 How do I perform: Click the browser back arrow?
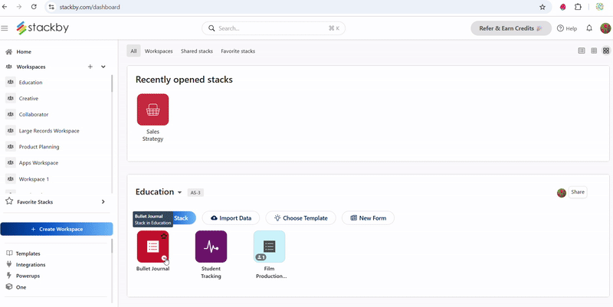[5, 7]
